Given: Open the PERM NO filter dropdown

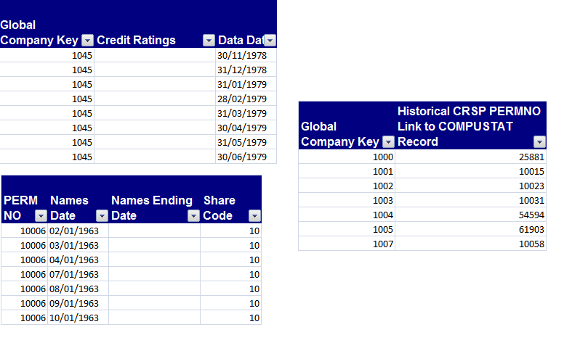Looking at the screenshot, I should (x=41, y=215).
